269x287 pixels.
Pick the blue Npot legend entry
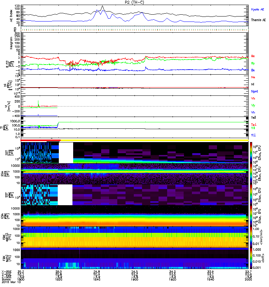tap(254, 91)
